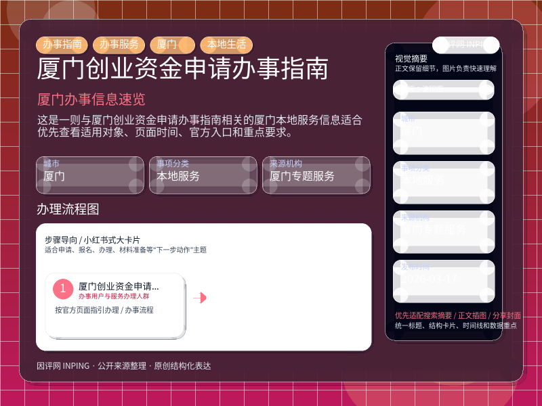
Task: Select the sidebar 事项分类 card
Action: [x=444, y=182]
